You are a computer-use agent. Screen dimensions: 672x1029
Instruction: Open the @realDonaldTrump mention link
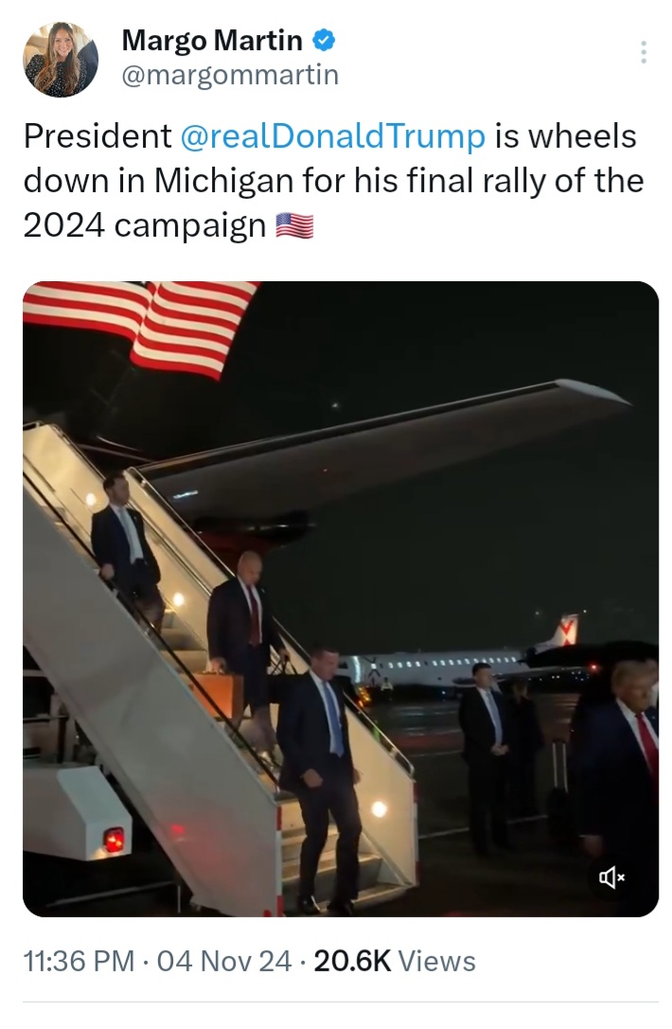click(332, 136)
